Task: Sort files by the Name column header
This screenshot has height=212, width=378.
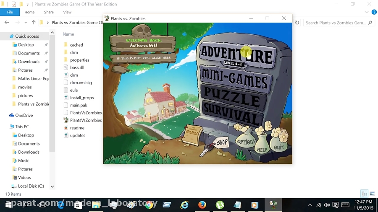Action: click(x=68, y=34)
